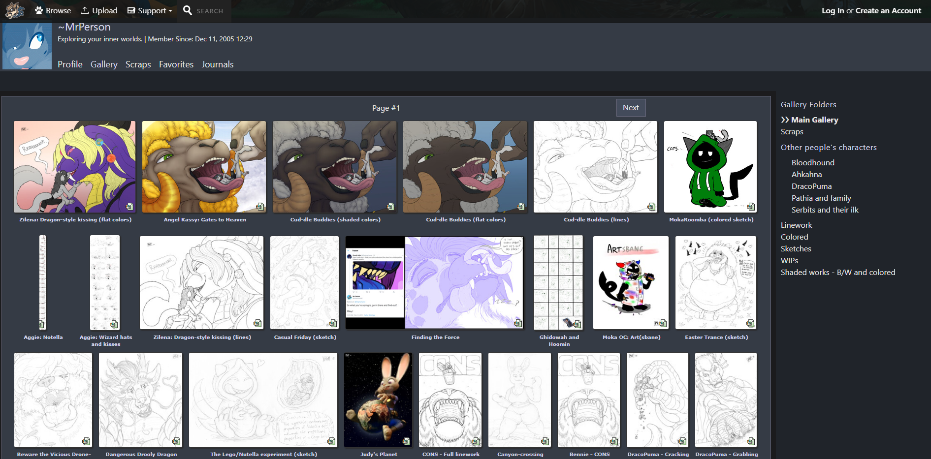
Task: Click the rating icon on MokaRoomba thumbnail
Action: click(751, 207)
